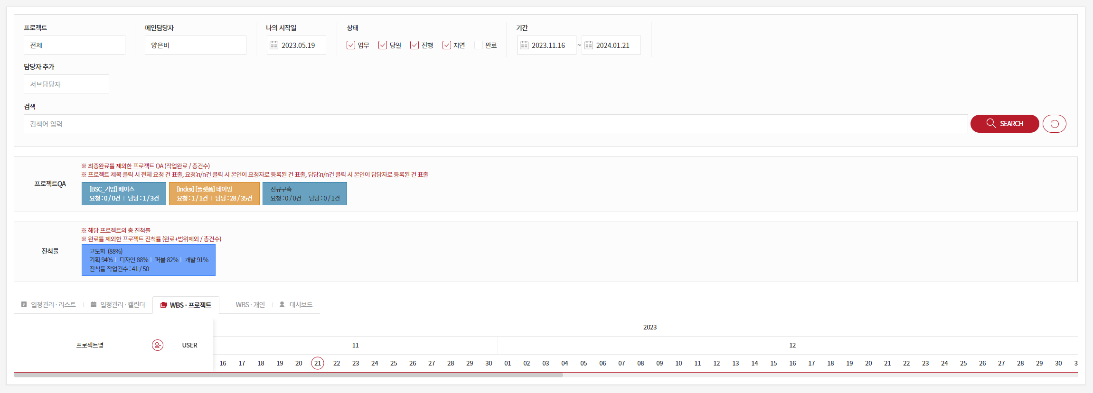Click calendar icon for period start 2023.11.16
1093x393 pixels.
[524, 45]
